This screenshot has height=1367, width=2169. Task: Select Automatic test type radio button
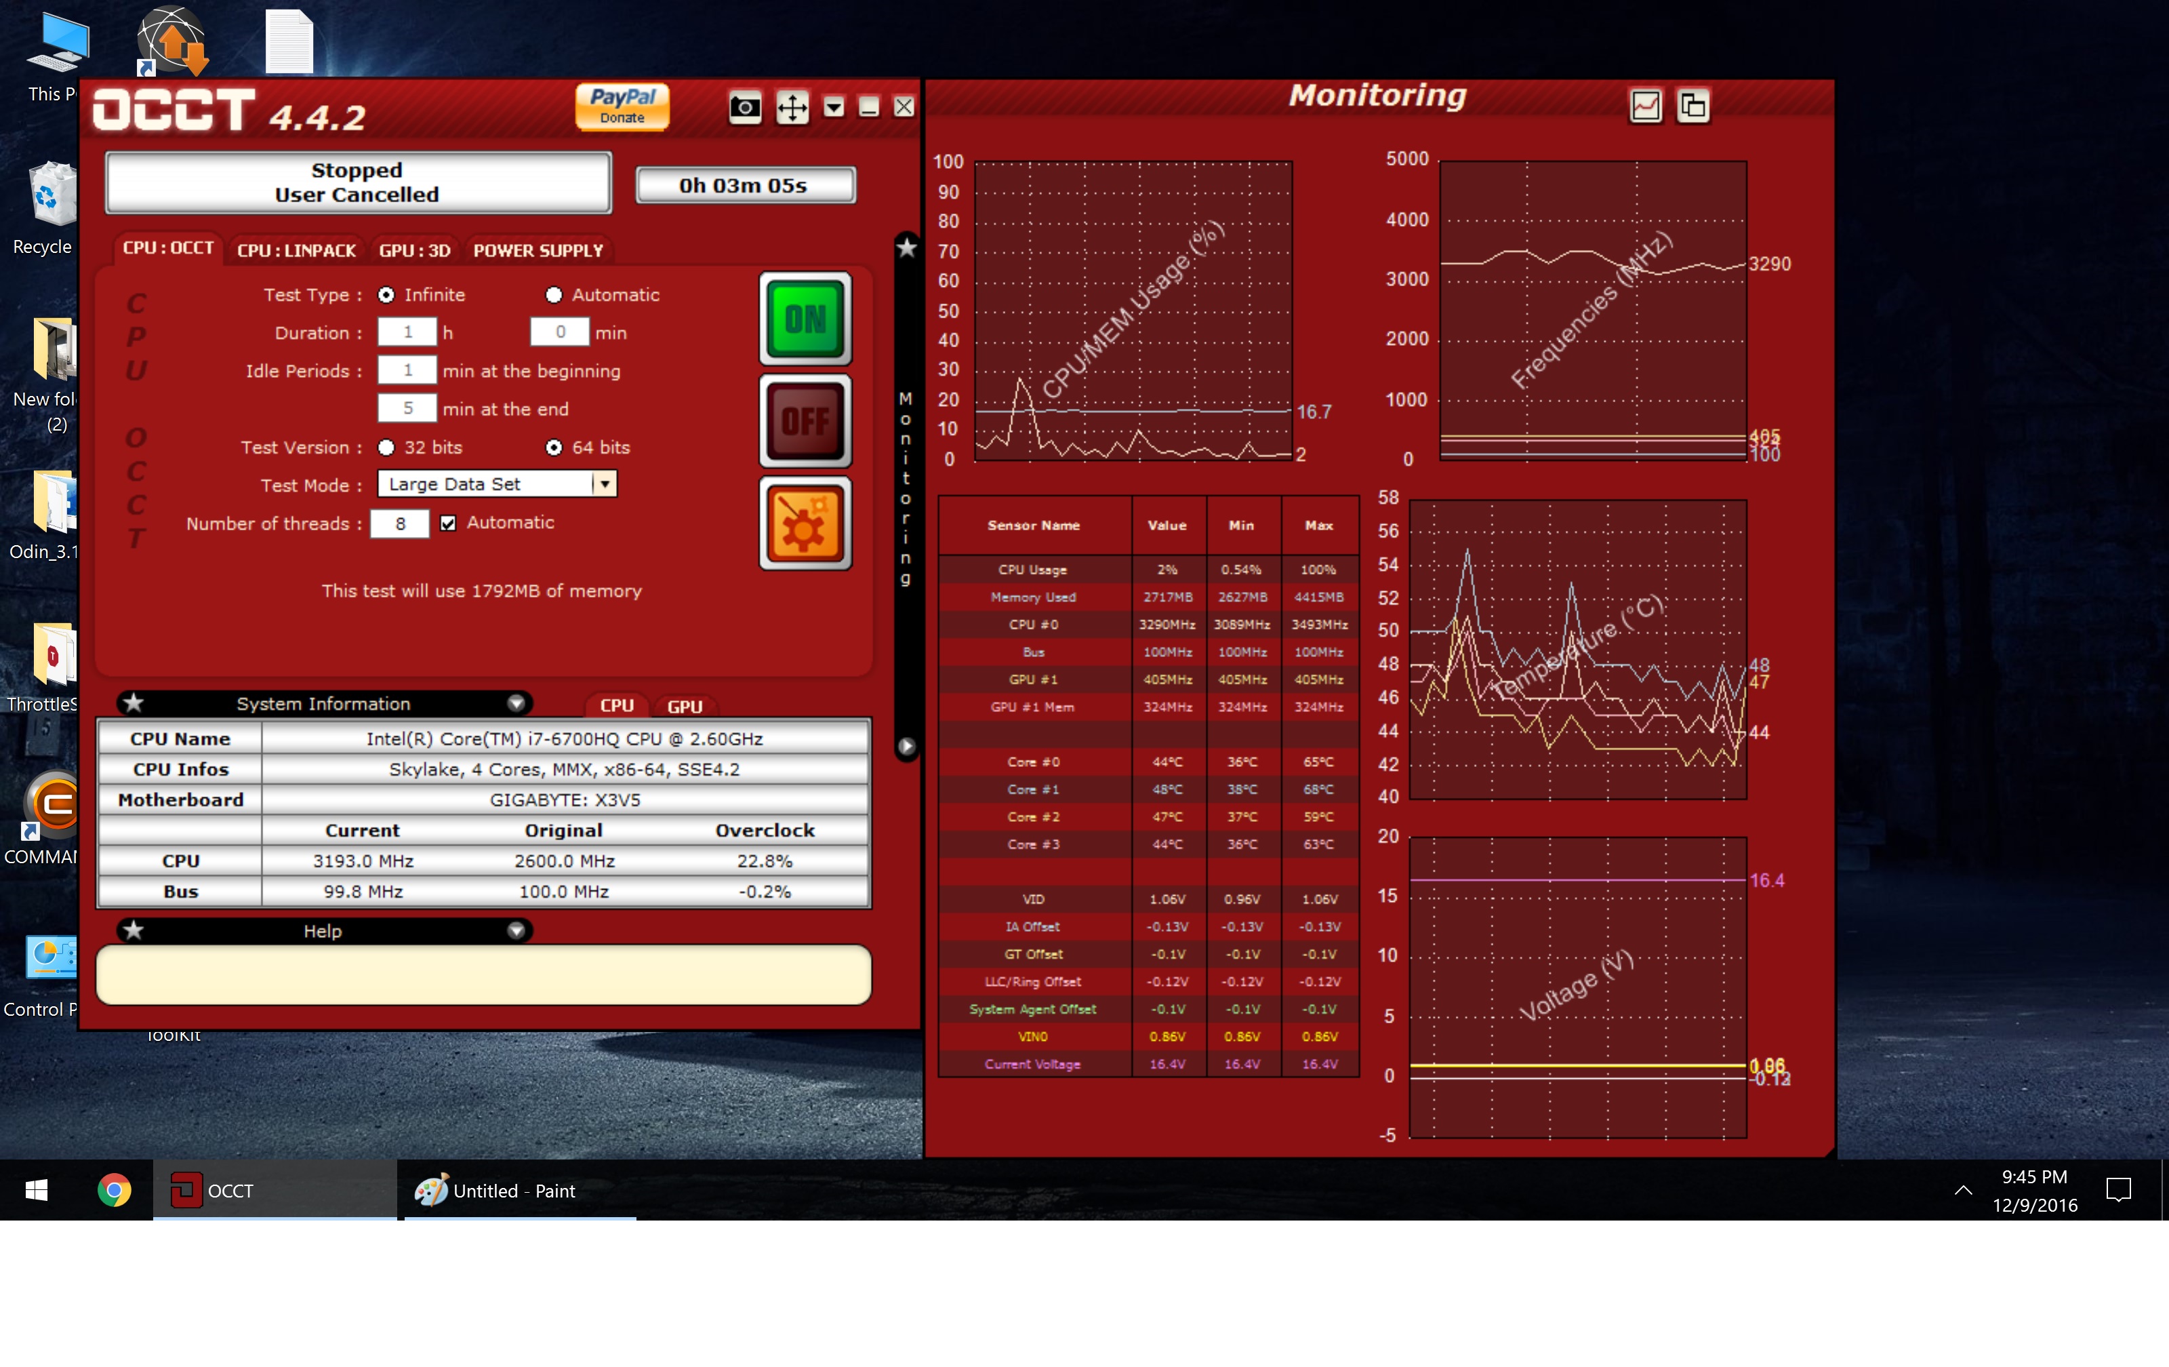[554, 296]
